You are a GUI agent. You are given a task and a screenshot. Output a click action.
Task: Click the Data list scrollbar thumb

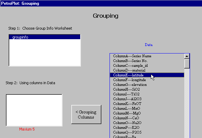tap(187, 63)
